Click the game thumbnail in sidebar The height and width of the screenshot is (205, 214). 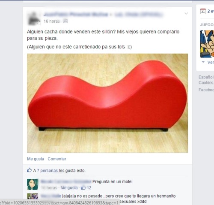point(207,44)
